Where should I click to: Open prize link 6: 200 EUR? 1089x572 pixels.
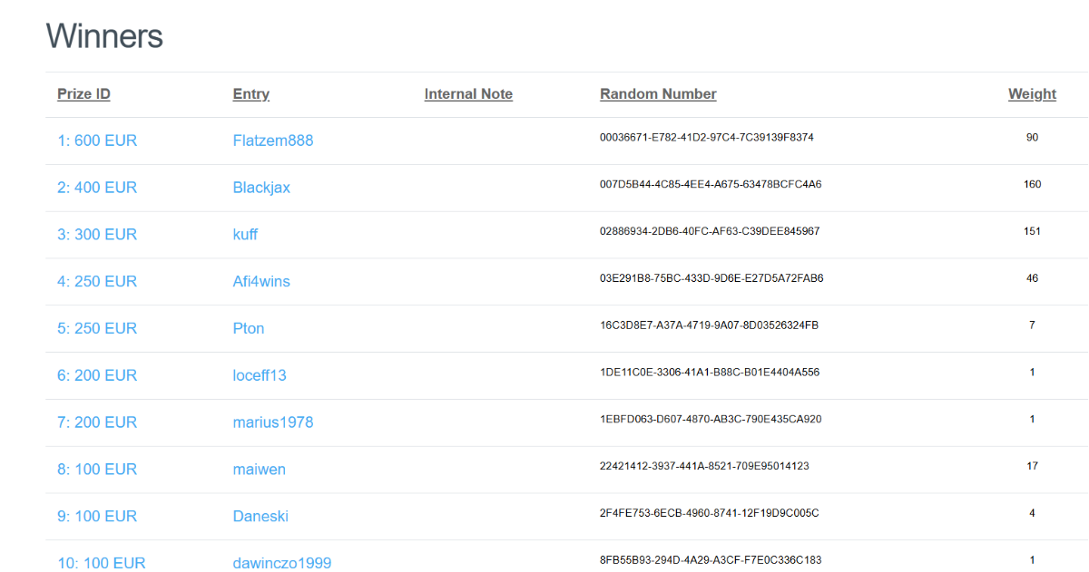click(97, 375)
